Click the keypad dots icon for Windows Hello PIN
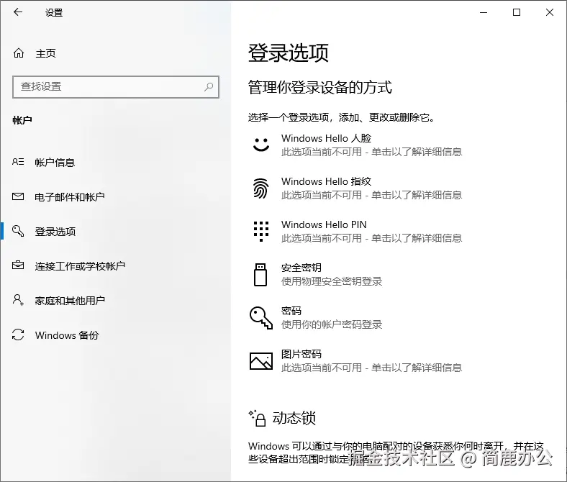567x482 pixels. click(261, 232)
